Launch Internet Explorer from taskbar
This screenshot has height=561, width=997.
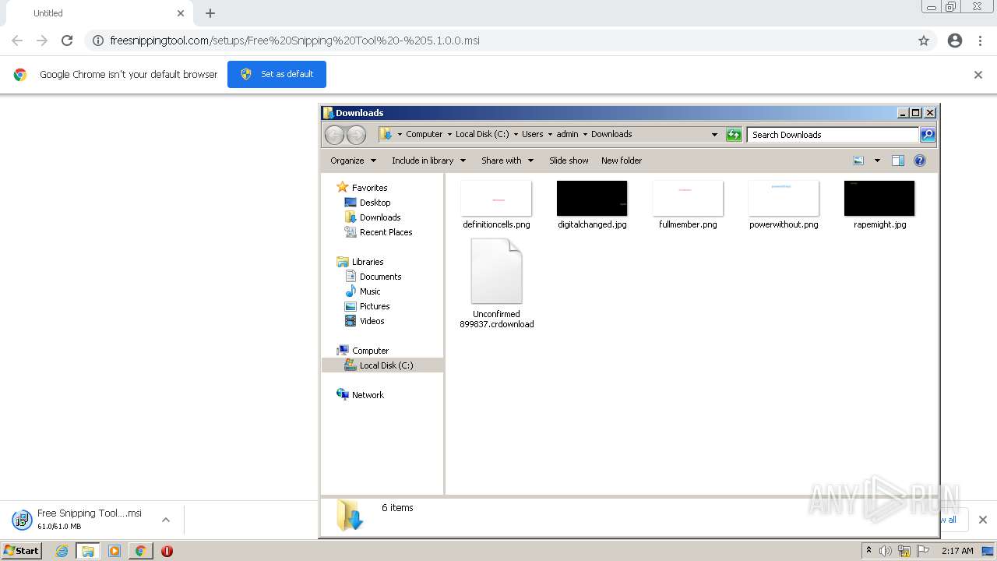click(x=62, y=551)
